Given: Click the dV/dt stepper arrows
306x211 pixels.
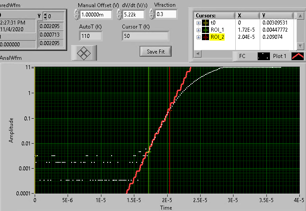Looking at the screenshot, I should 119,14.
